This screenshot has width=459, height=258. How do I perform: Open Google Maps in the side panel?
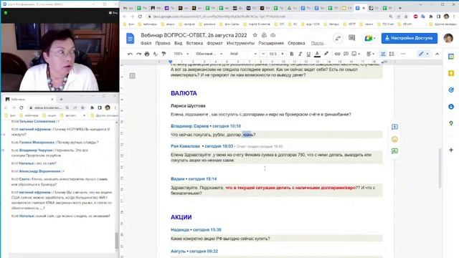pyautogui.click(x=451, y=123)
